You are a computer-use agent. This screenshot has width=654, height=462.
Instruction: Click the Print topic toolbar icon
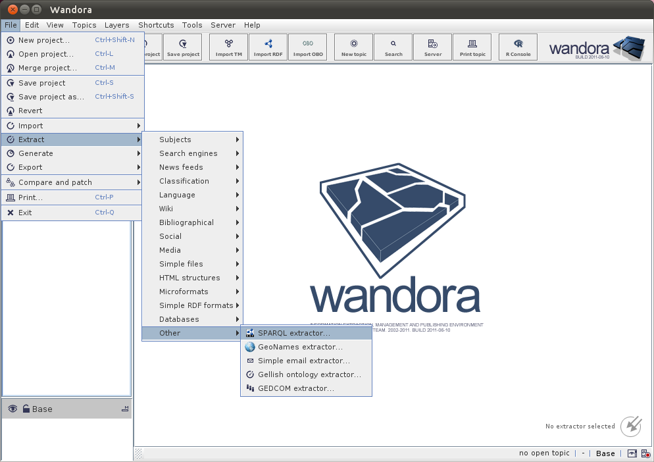coord(472,47)
